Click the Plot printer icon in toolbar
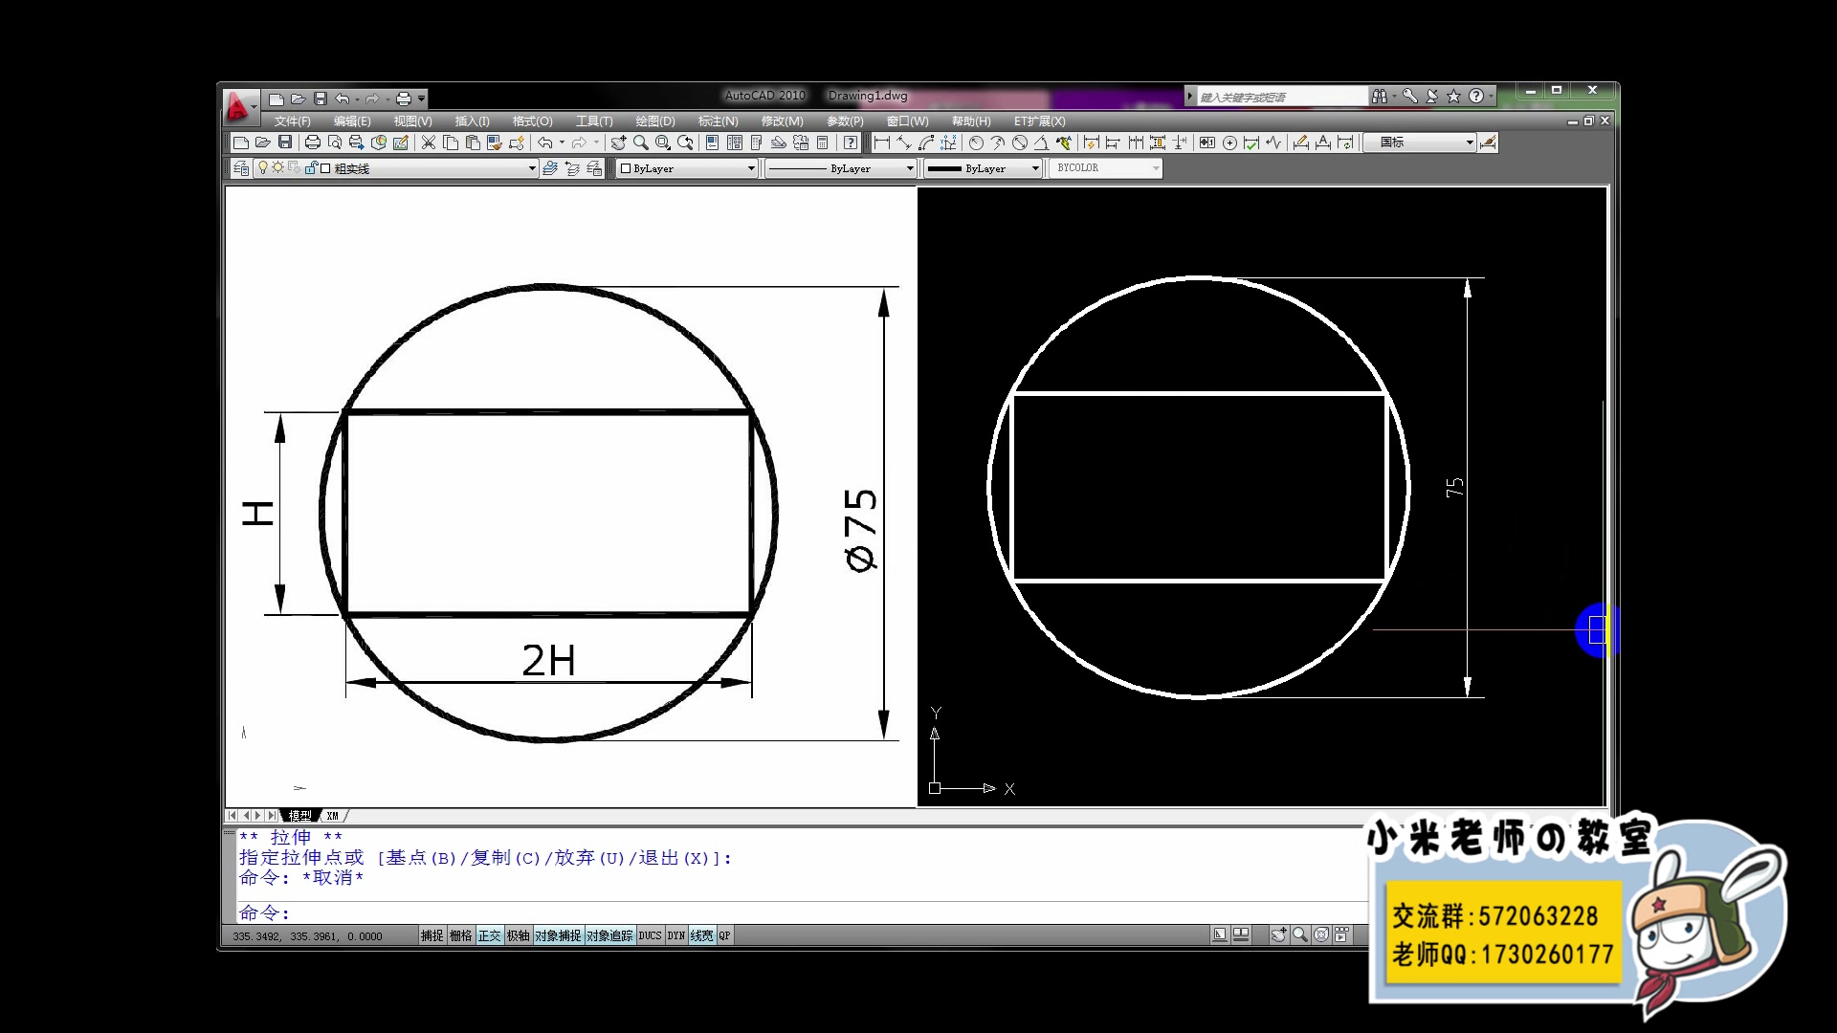Screen dimensions: 1837x1033 (x=312, y=143)
